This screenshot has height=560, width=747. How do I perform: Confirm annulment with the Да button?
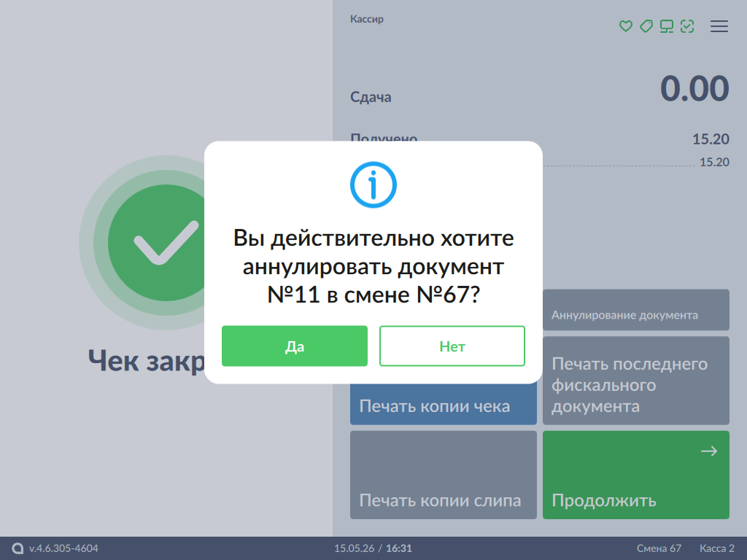coord(295,346)
